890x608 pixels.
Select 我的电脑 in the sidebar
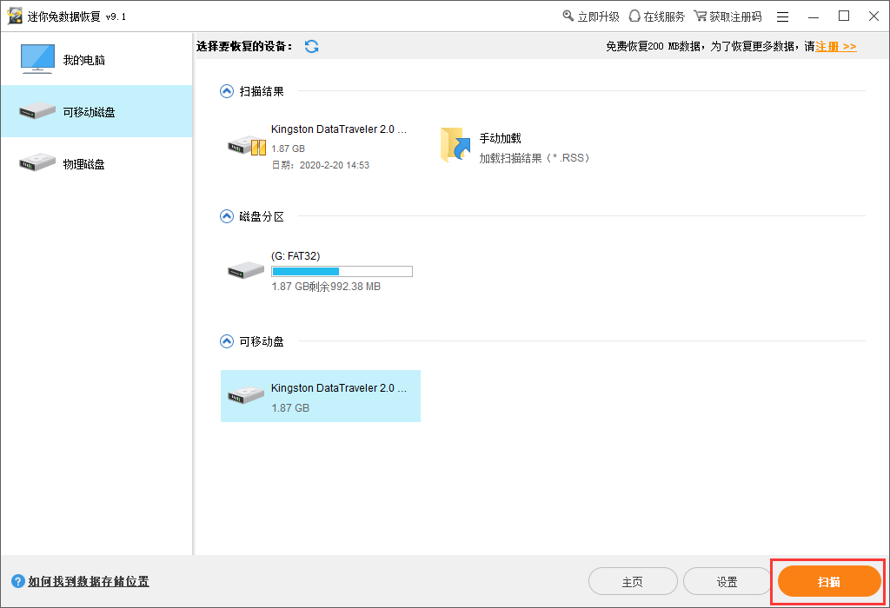[96, 60]
